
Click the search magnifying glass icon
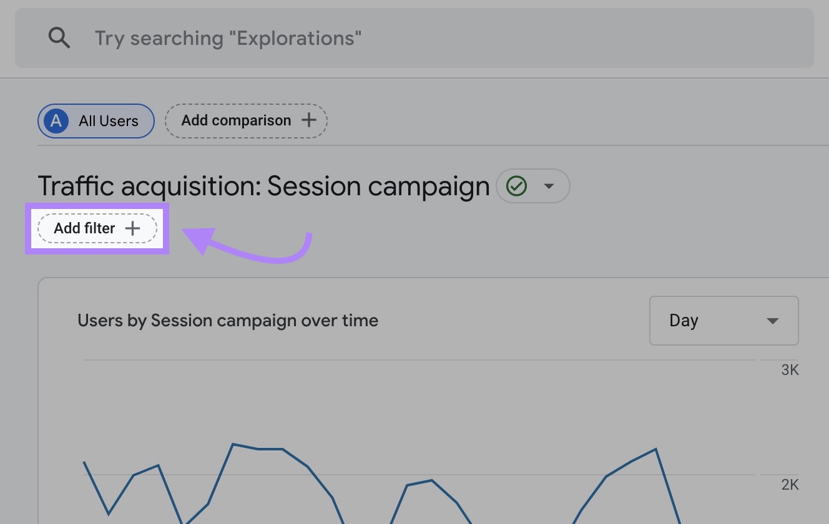[x=59, y=37]
